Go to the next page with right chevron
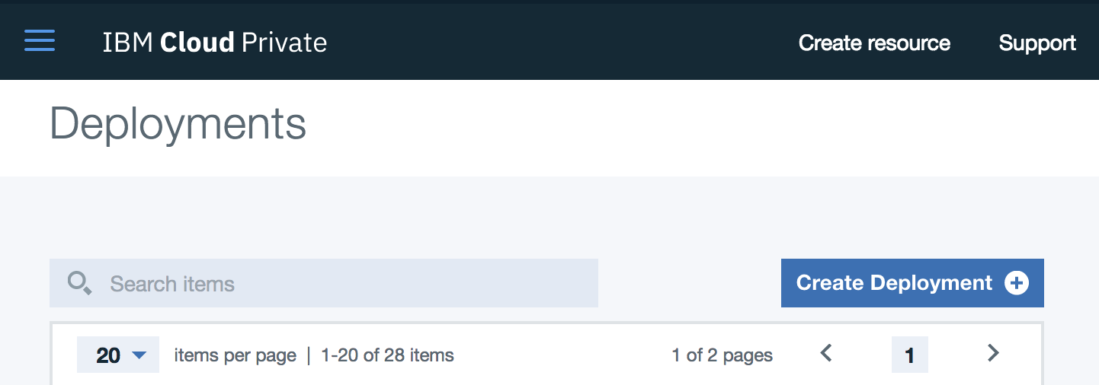This screenshot has height=385, width=1099. (x=992, y=353)
